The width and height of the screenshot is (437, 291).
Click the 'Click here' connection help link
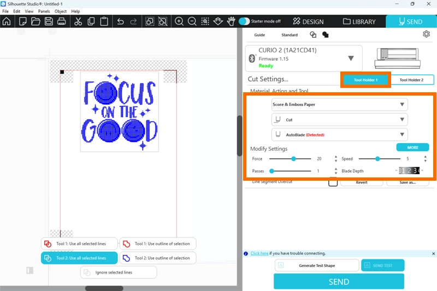pyautogui.click(x=259, y=253)
